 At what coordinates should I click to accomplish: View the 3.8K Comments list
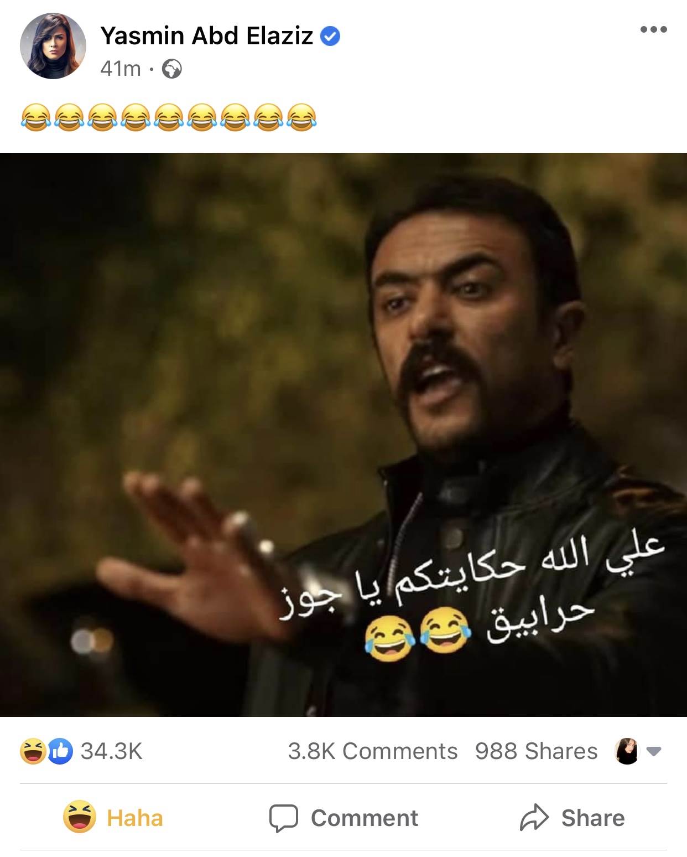pyautogui.click(x=372, y=751)
